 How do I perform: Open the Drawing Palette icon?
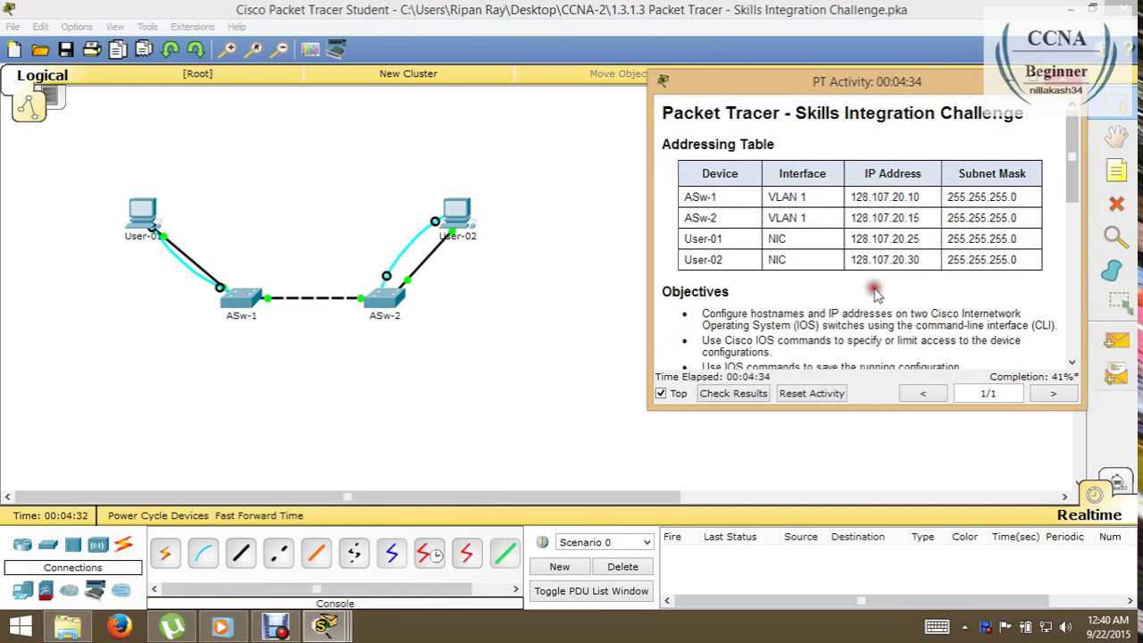pos(311,50)
